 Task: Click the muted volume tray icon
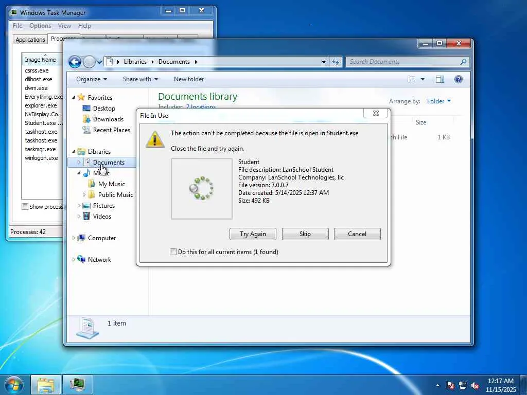[x=475, y=385]
